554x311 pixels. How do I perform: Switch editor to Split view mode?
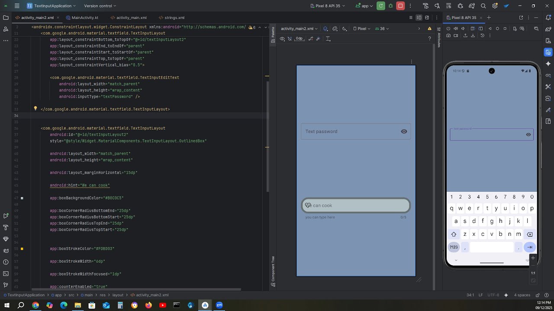(419, 18)
